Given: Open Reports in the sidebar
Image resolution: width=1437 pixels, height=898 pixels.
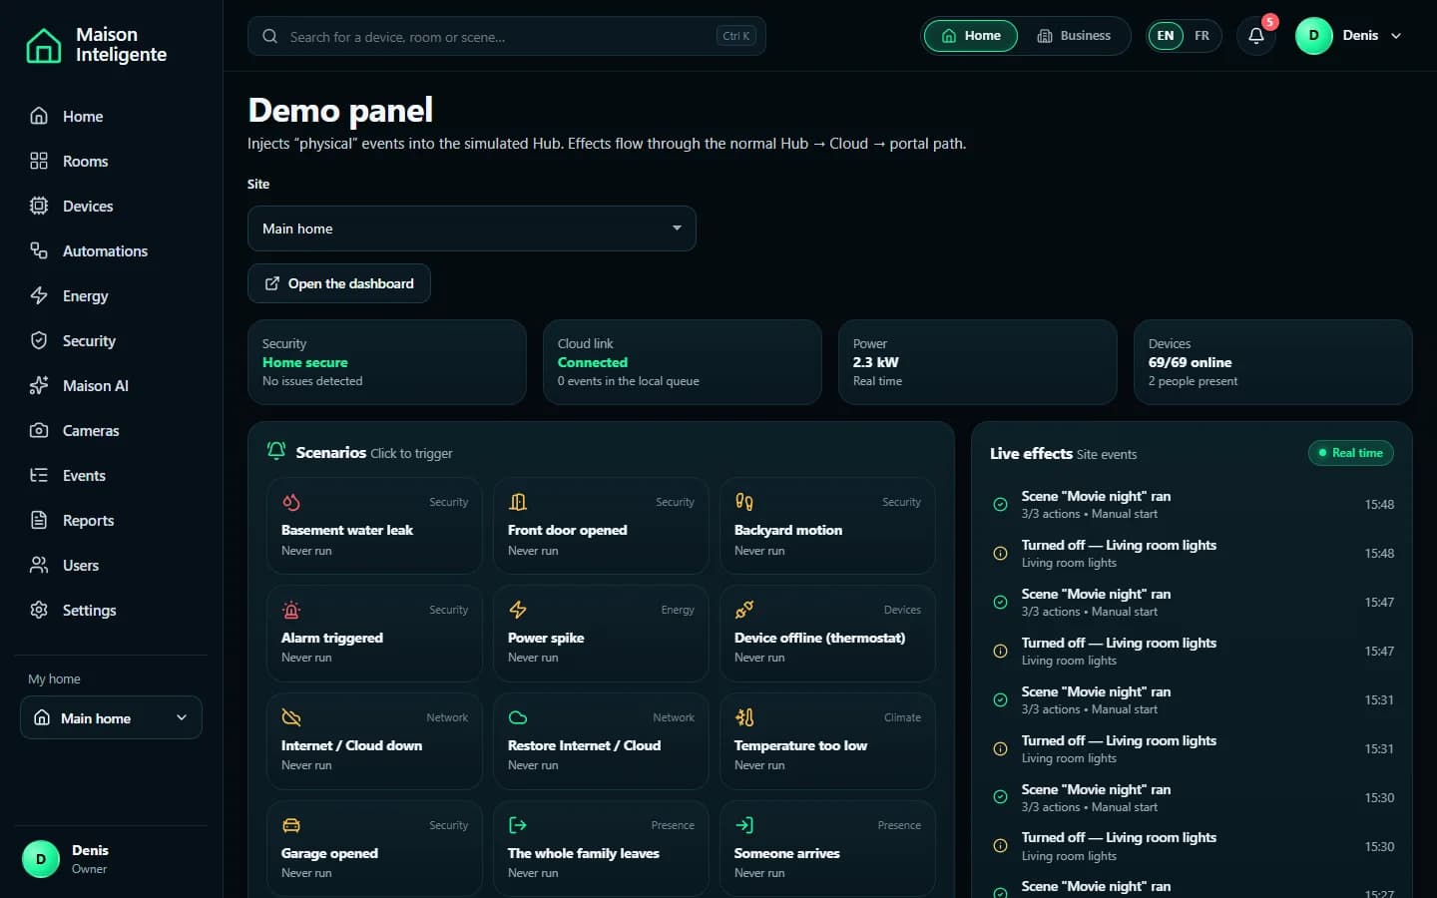Looking at the screenshot, I should pos(111,520).
